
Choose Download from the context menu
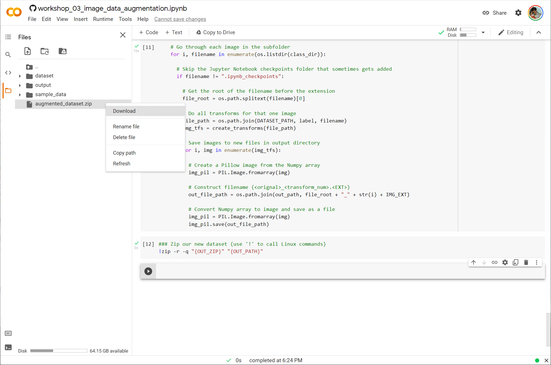[x=145, y=111]
